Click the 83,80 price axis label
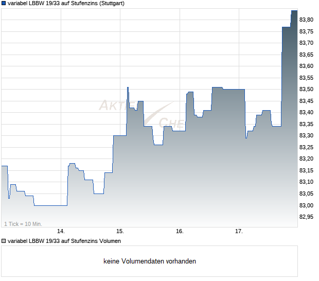Screen dimensions: 319x281 click(x=306, y=20)
